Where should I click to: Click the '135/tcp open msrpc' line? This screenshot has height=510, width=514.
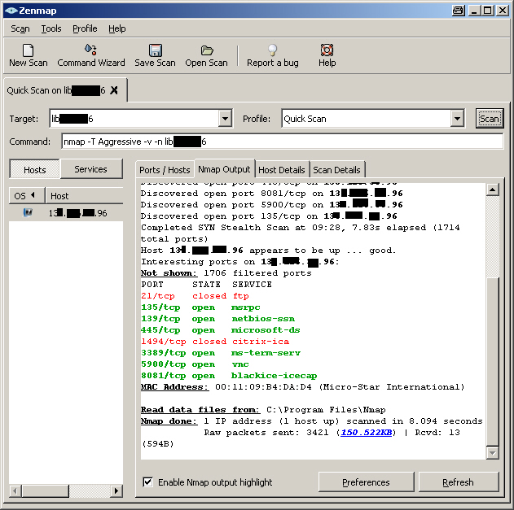click(200, 307)
